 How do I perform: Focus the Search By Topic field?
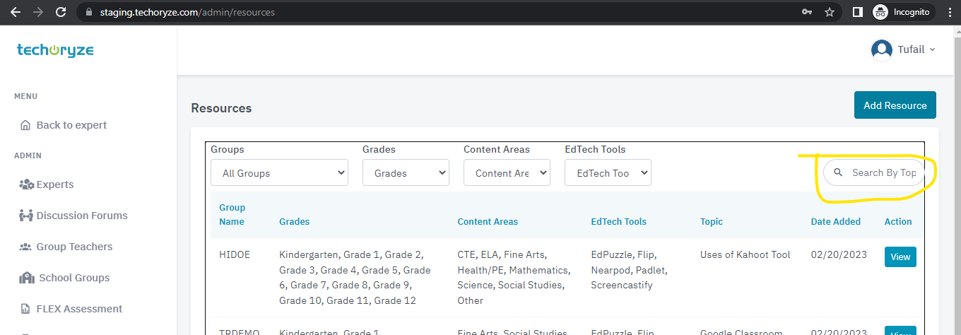tap(883, 172)
